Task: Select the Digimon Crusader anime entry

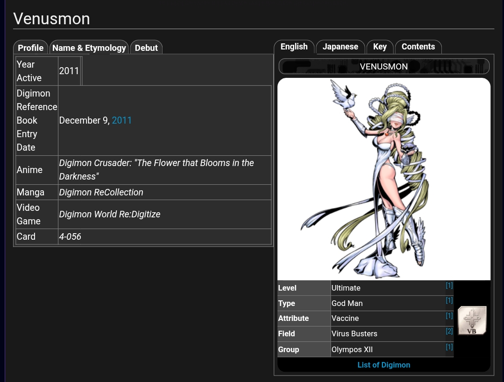Action: tap(156, 170)
